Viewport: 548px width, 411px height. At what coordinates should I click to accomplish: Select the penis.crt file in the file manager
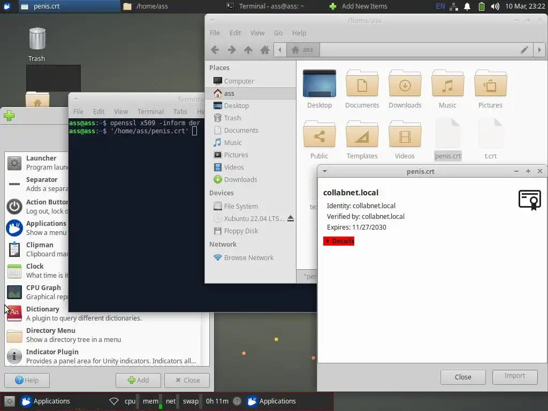click(448, 139)
